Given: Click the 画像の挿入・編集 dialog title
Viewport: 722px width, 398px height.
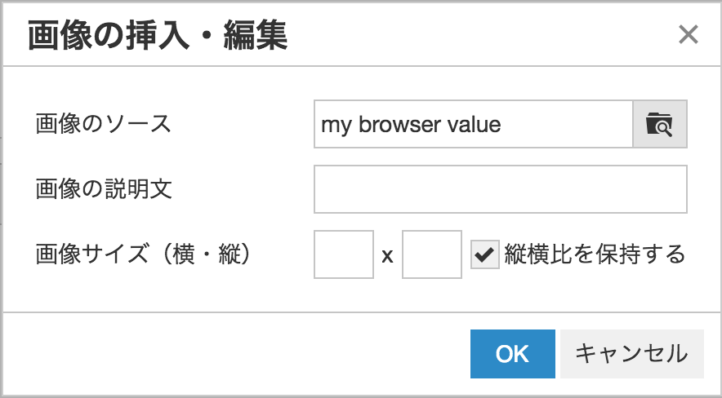Looking at the screenshot, I should (x=158, y=35).
